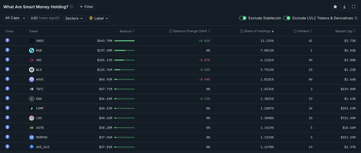Open the Label dropdown
The width and height of the screenshot is (361, 153).
(x=98, y=18)
